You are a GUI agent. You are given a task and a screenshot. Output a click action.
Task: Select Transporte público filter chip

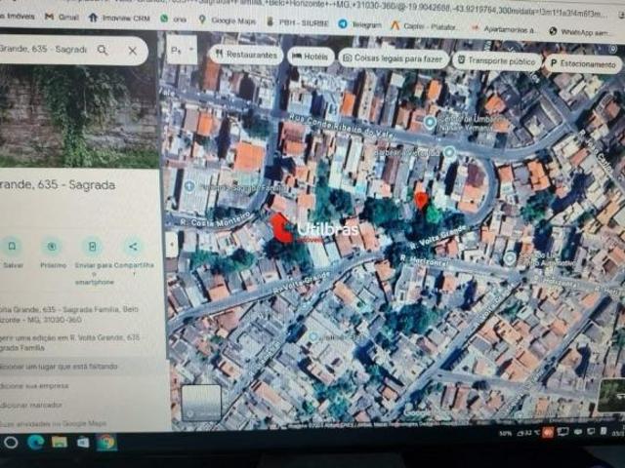(496, 60)
